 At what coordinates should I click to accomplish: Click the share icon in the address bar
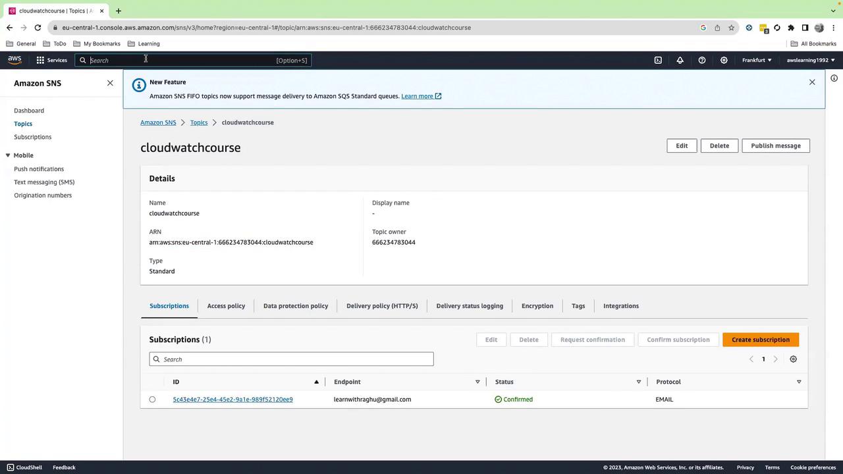pyautogui.click(x=717, y=28)
